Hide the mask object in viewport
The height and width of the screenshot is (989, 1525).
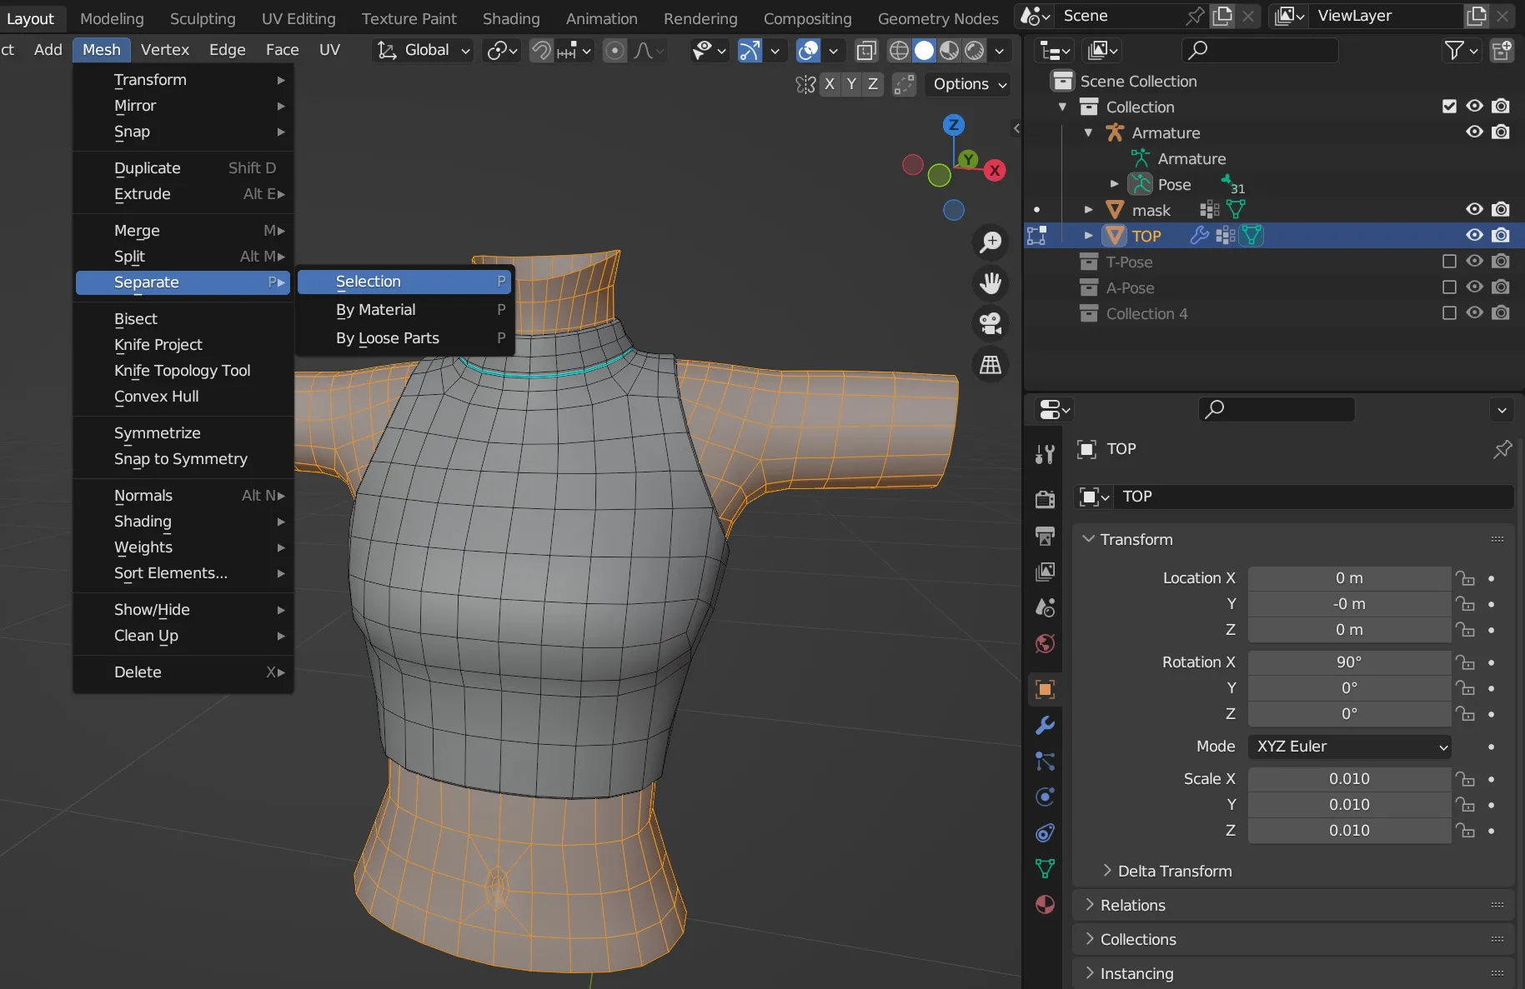pos(1474,209)
